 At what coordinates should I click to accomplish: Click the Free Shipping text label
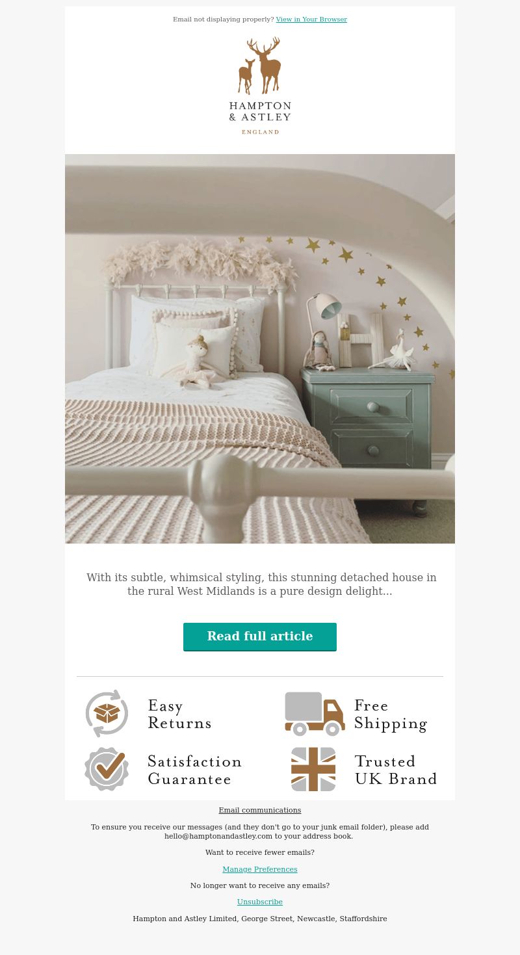[x=391, y=714]
